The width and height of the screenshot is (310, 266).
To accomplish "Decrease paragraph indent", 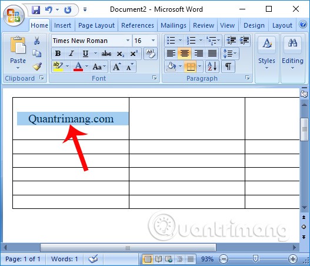I will click(x=231, y=41).
